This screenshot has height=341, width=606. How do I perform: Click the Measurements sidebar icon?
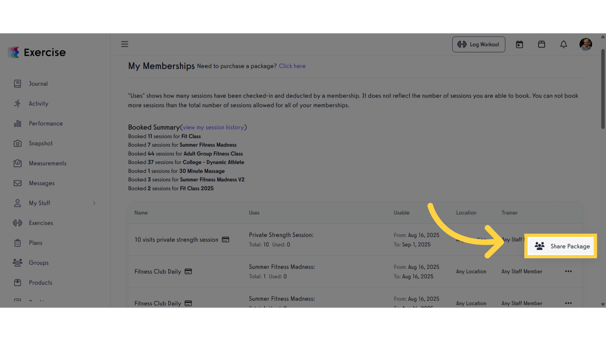point(18,163)
